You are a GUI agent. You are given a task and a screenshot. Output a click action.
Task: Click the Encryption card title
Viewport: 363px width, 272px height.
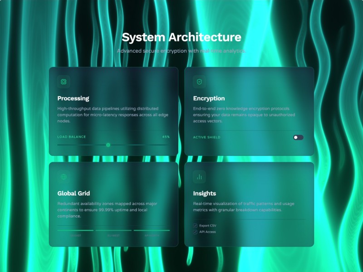tap(209, 98)
